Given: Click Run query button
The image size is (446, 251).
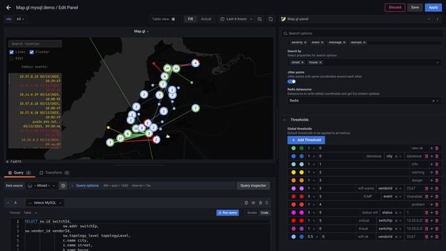Looking at the screenshot, I should point(228,213).
